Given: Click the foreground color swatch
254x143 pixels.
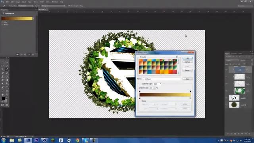Looking at the screenshot, I should 3,99.
